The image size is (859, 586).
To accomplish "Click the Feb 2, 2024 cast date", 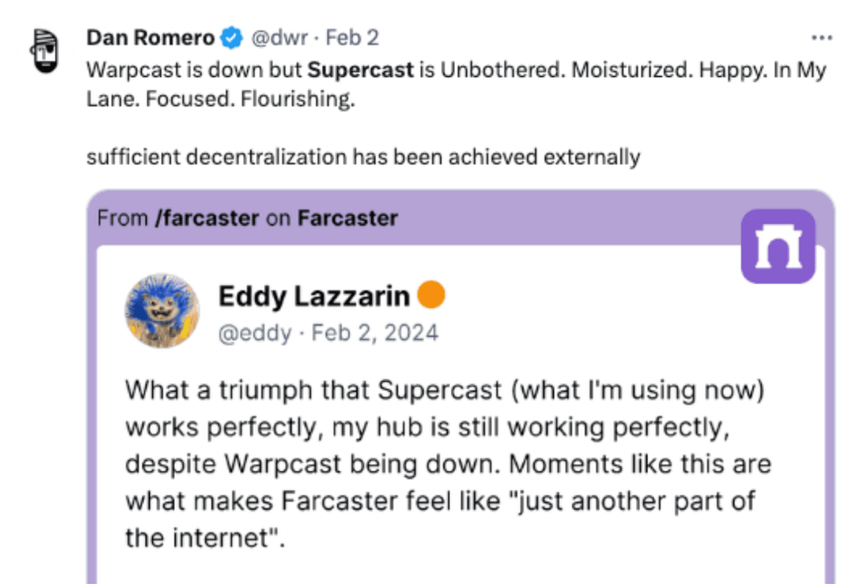I will [x=375, y=332].
